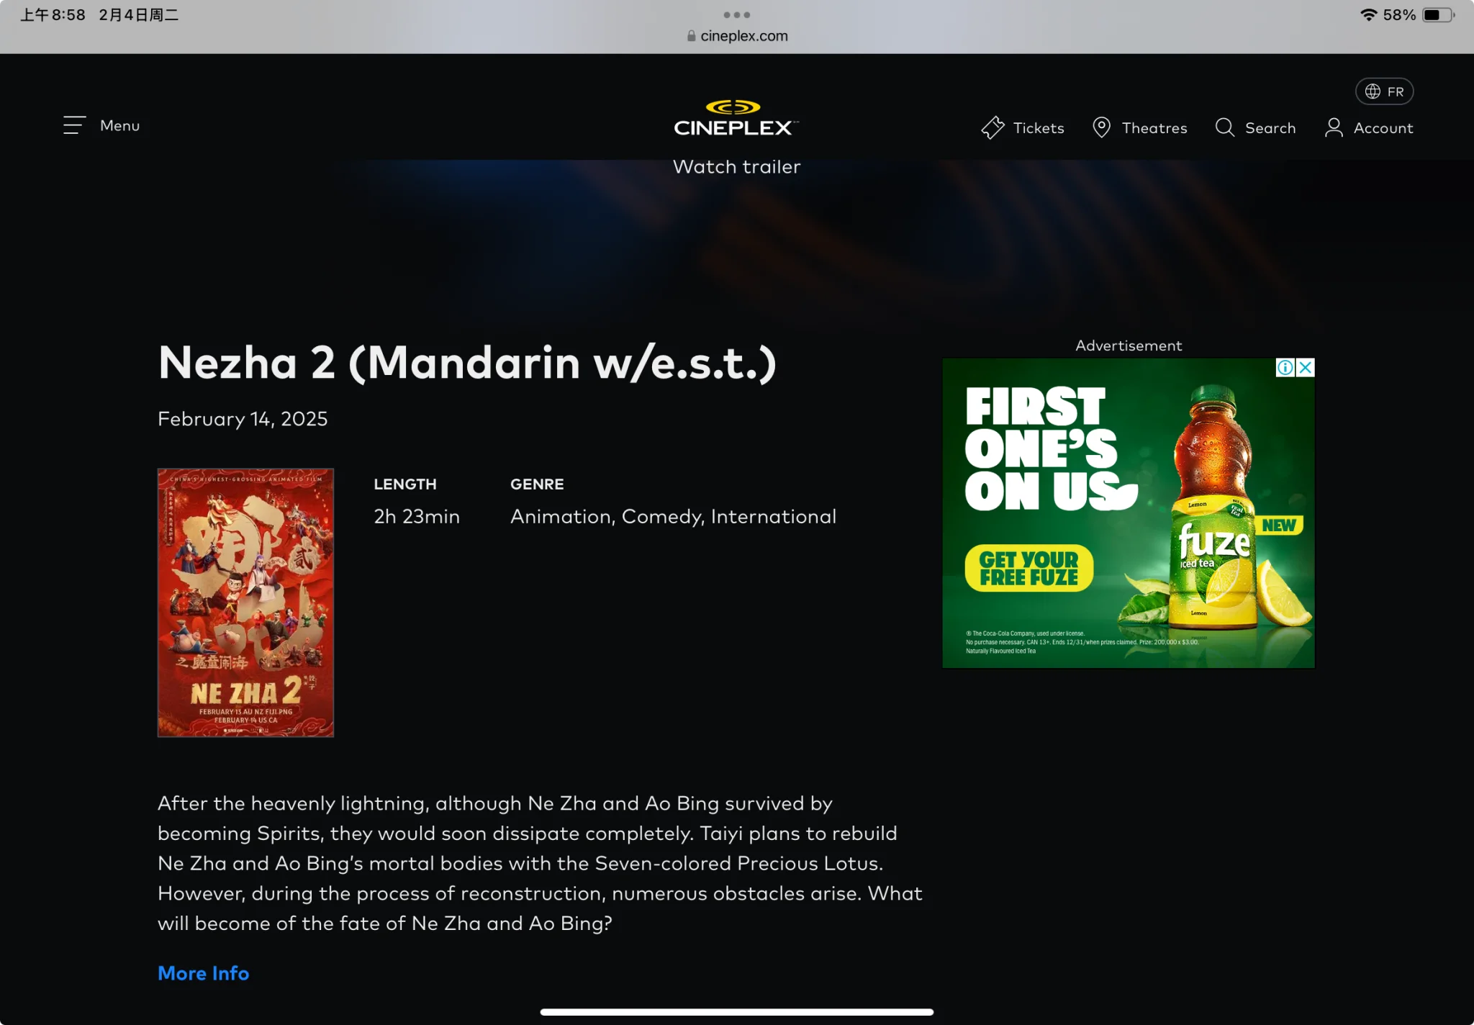Click Watch trailer
The height and width of the screenshot is (1025, 1474).
[x=736, y=166]
